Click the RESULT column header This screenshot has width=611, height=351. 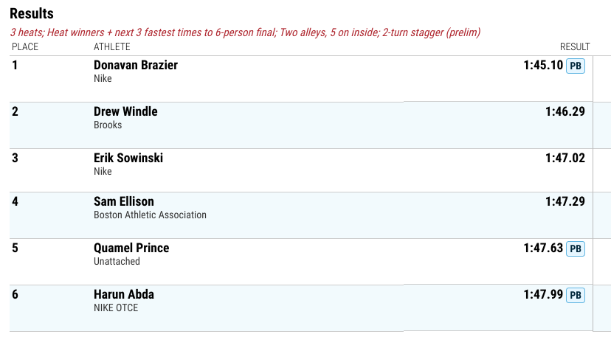click(575, 46)
